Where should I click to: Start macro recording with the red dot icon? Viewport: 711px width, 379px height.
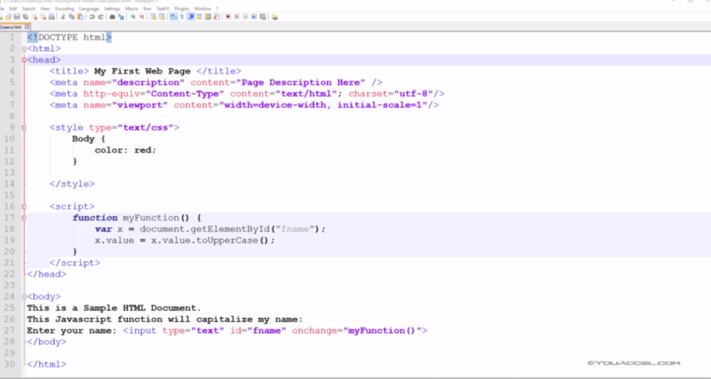(228, 17)
